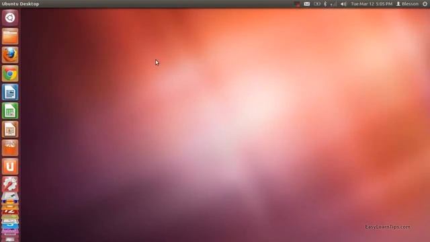Open System Settings wrench-and-gear icon

(x=10, y=184)
